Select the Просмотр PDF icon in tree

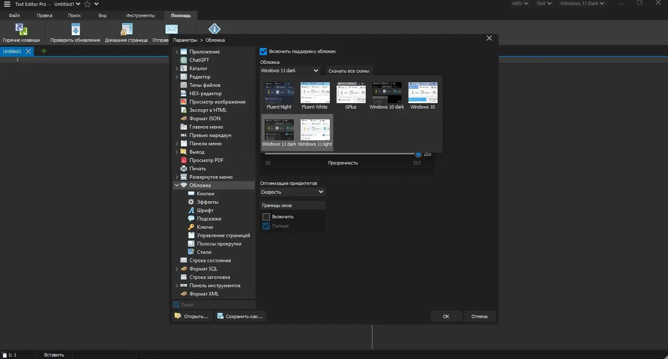pyautogui.click(x=184, y=160)
